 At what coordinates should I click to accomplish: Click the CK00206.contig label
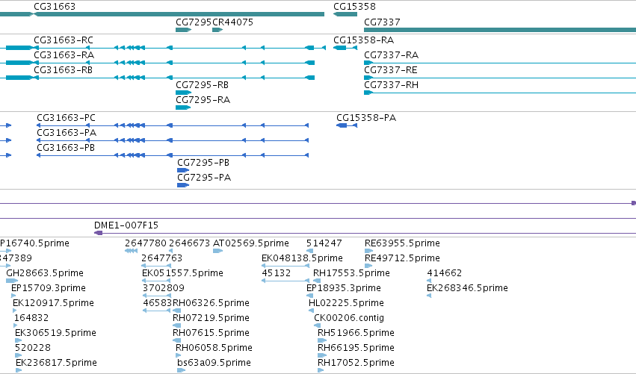[349, 319]
